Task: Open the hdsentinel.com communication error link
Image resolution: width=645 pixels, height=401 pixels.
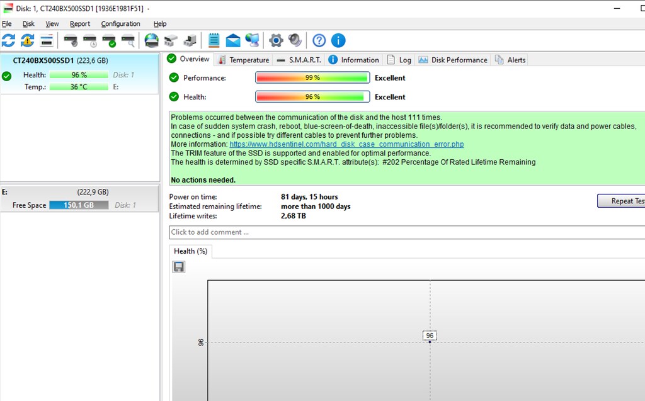Action: pos(346,144)
